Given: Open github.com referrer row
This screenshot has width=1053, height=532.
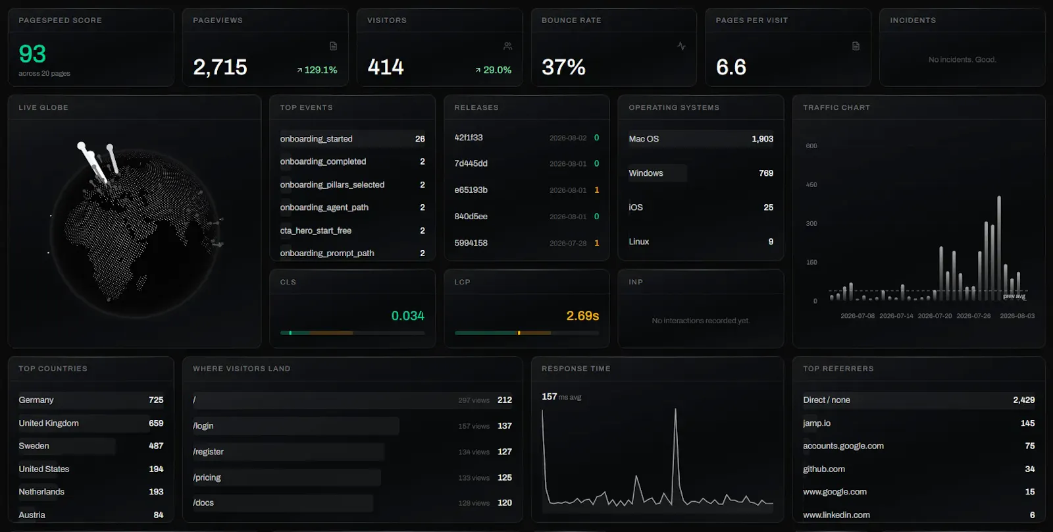Looking at the screenshot, I should (919, 469).
